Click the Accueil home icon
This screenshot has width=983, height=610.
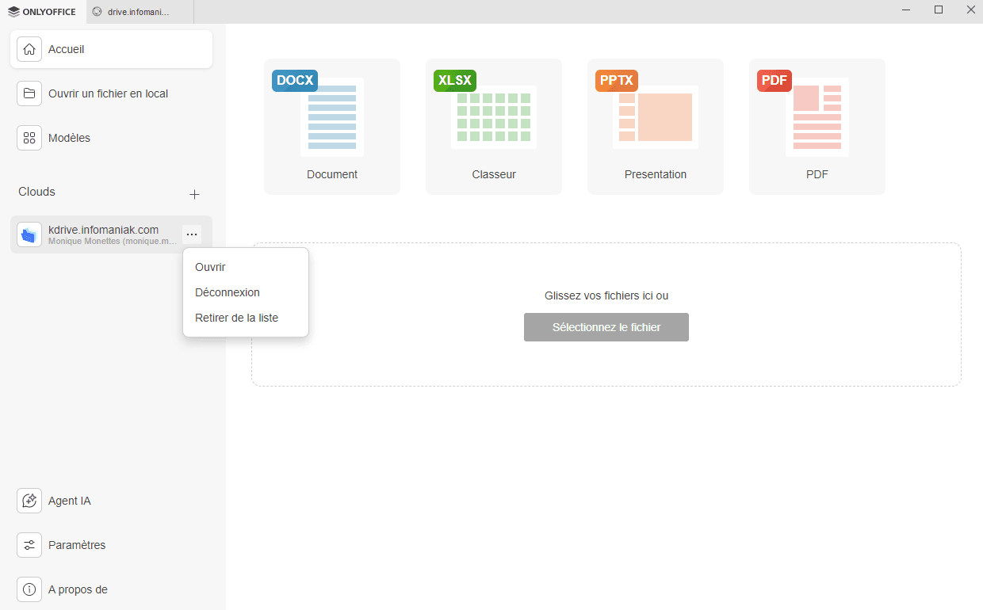point(29,49)
